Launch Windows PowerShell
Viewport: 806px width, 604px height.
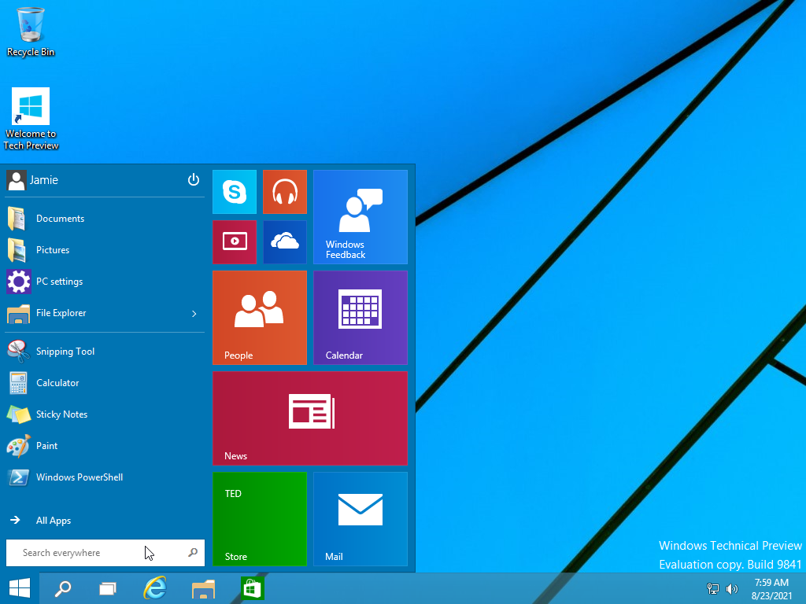[x=105, y=477]
